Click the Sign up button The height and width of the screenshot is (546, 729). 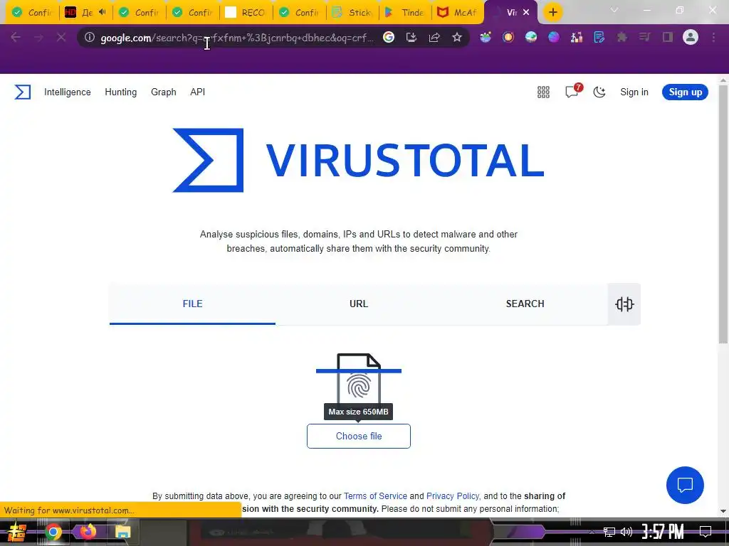[686, 92]
